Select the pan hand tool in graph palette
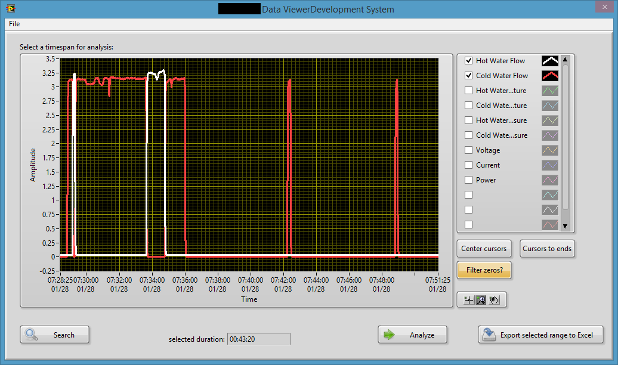 [494, 301]
